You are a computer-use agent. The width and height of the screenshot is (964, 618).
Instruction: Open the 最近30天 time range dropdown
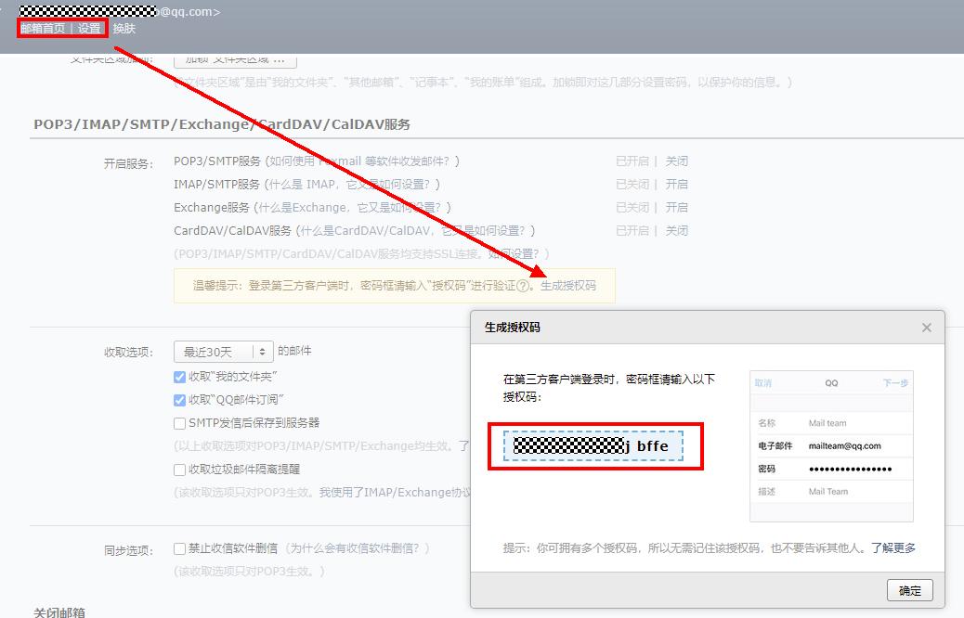(222, 351)
